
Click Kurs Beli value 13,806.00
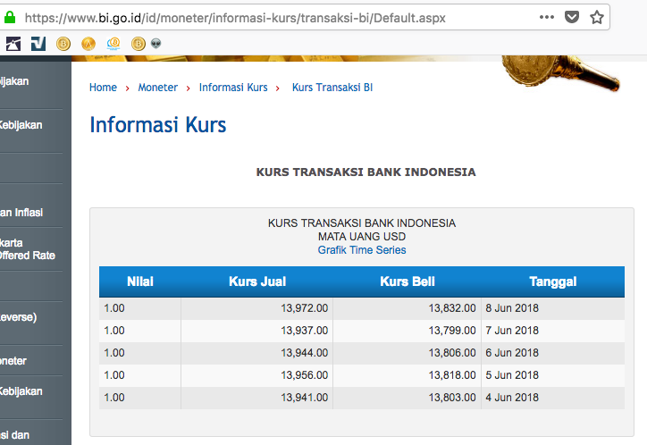tap(452, 353)
